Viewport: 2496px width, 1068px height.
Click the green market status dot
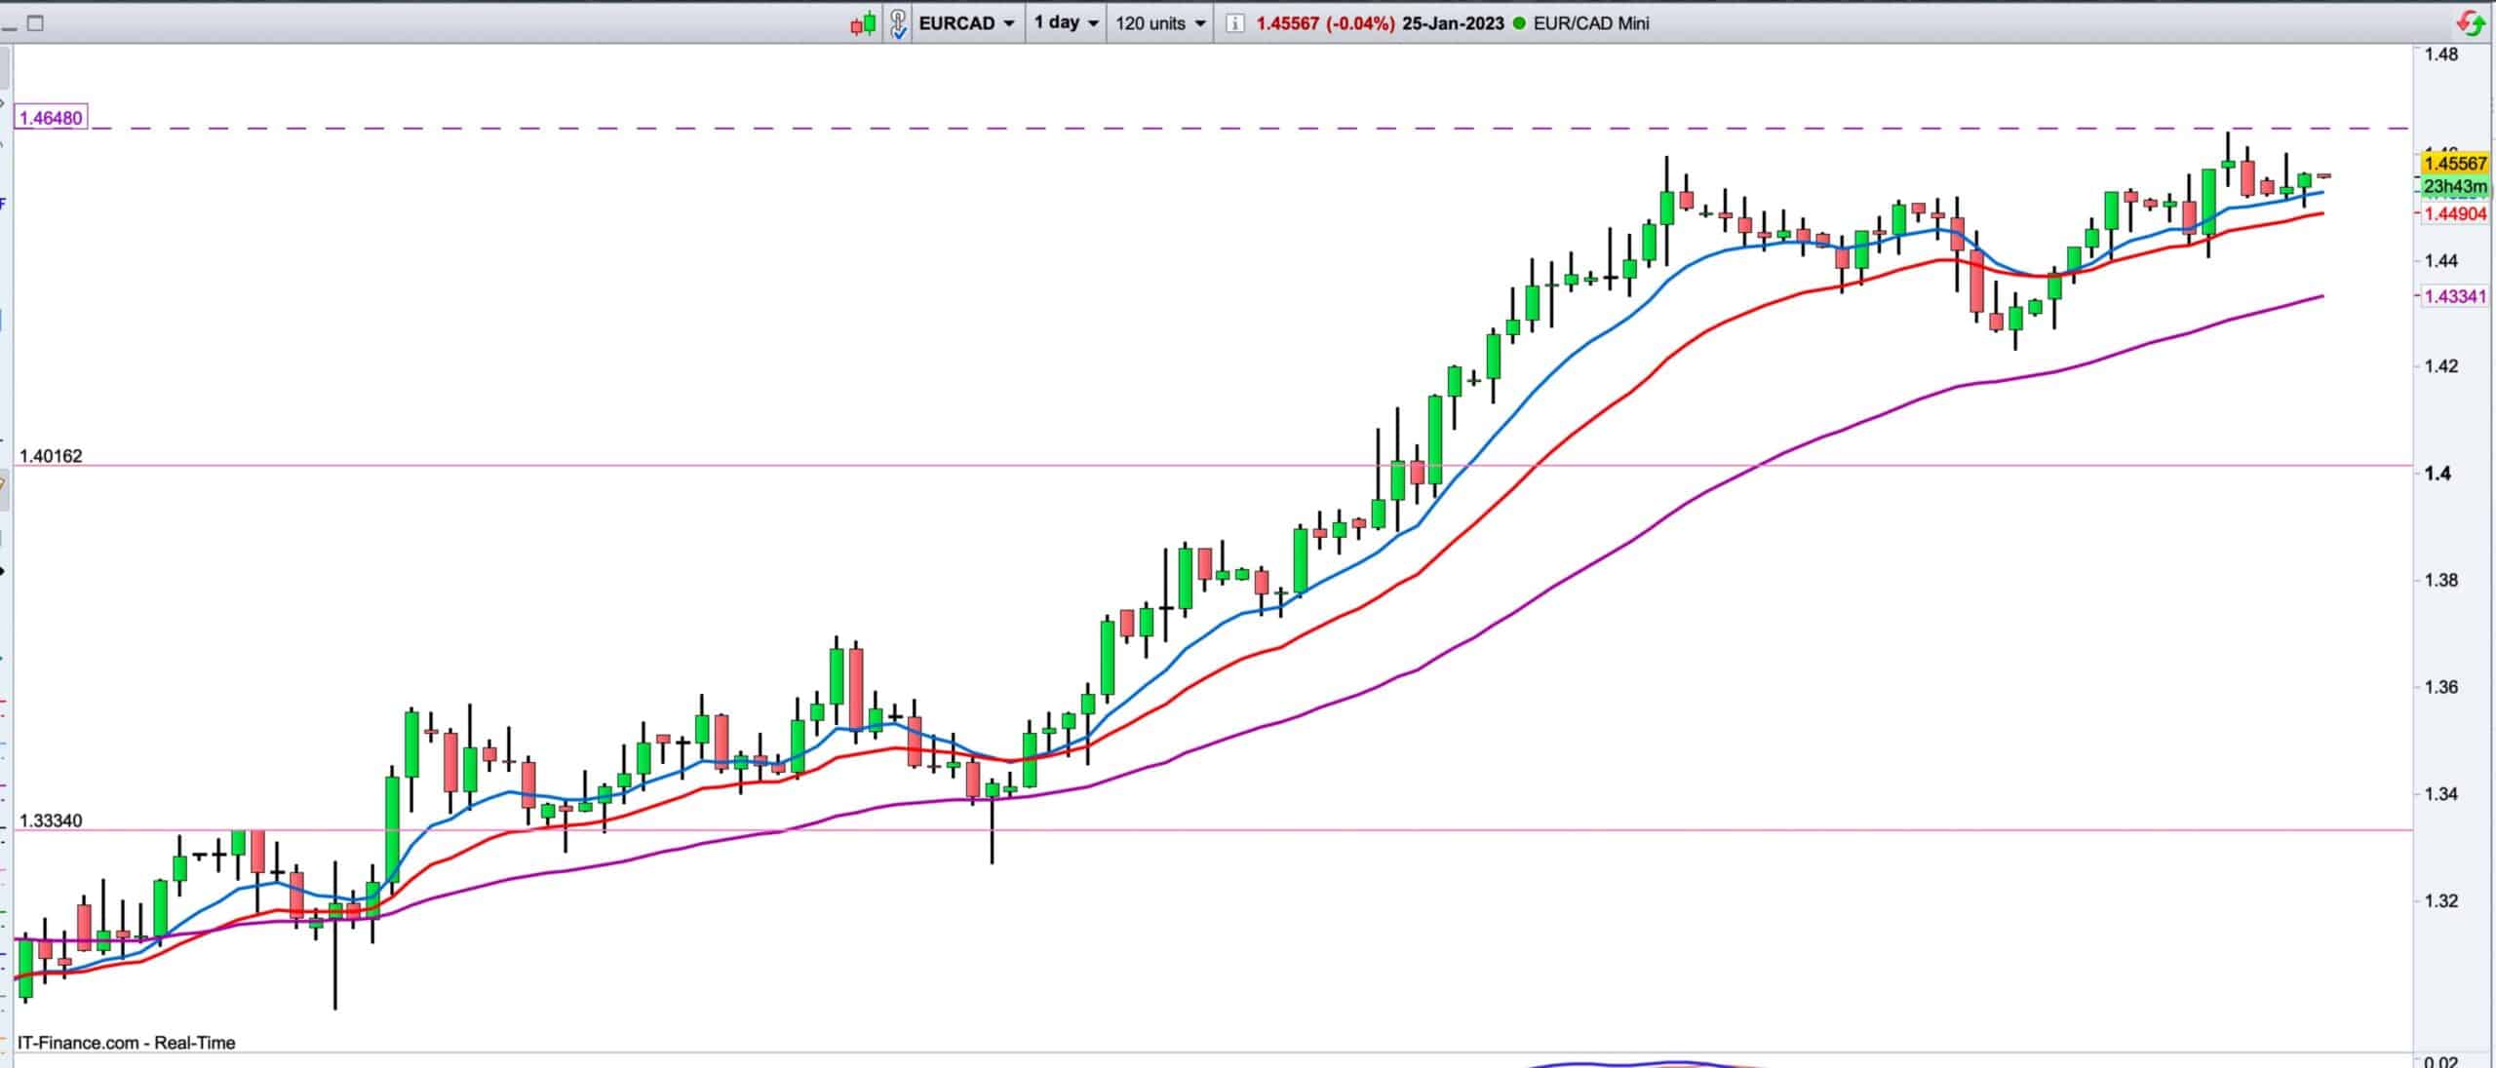click(1519, 23)
